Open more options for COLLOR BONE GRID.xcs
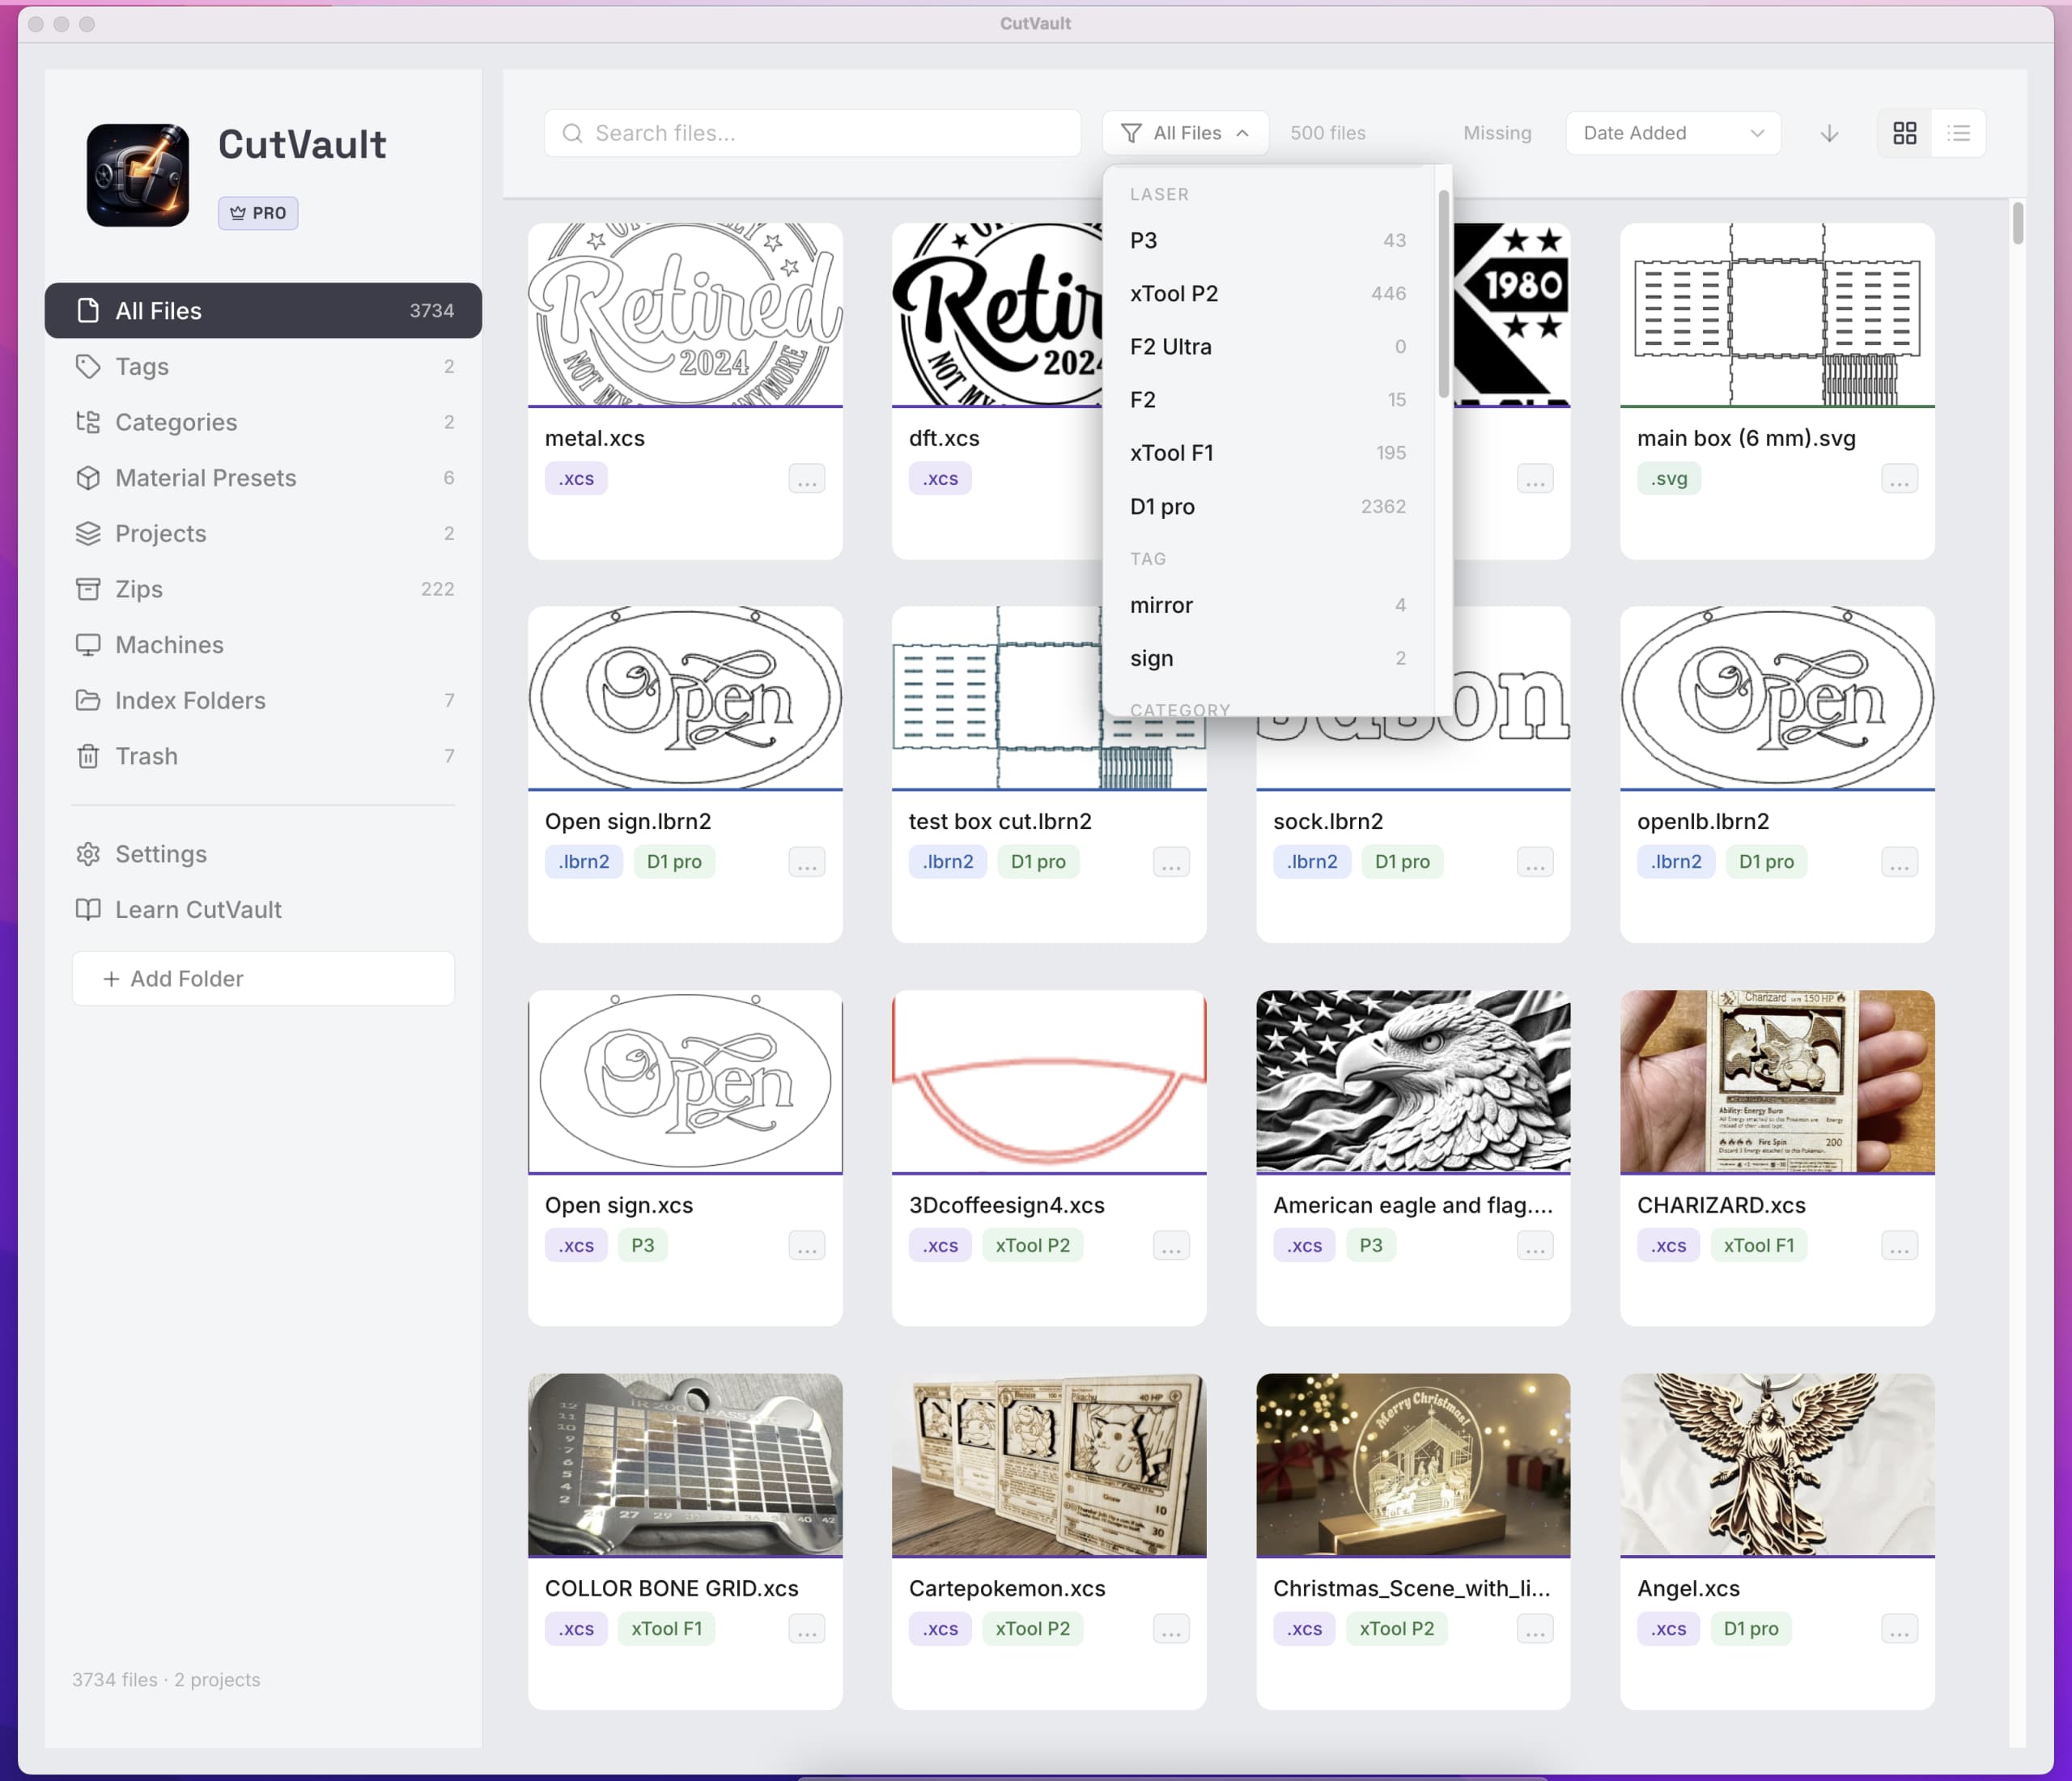The height and width of the screenshot is (1781, 2072). (807, 1629)
